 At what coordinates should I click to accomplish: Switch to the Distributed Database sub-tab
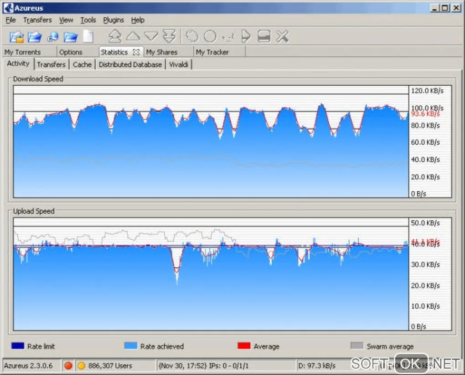pos(130,65)
